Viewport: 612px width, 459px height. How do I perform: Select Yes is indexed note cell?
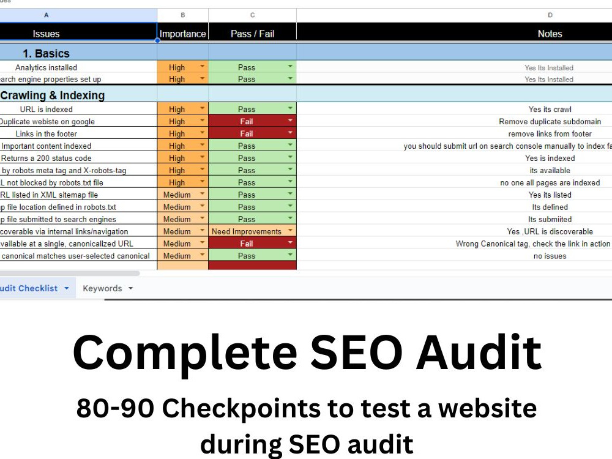coord(454,158)
